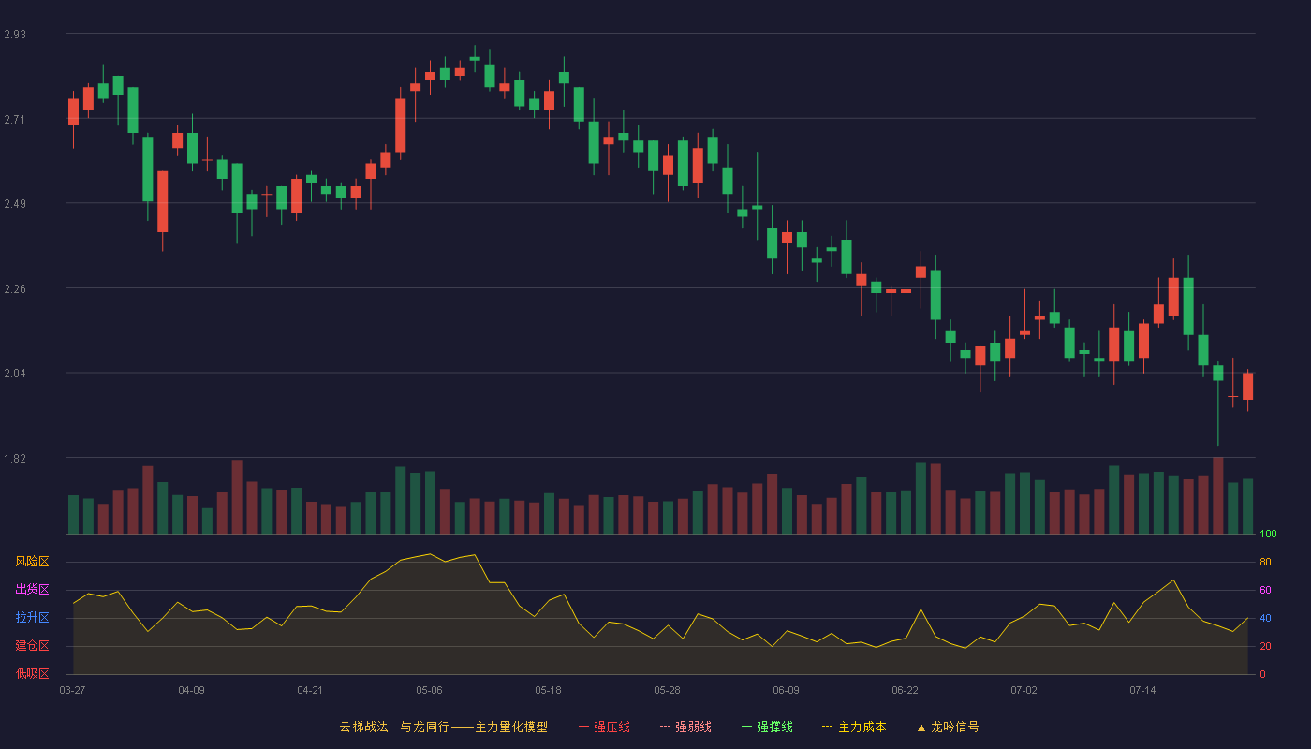Select the 07-14 date on the time axis
The height and width of the screenshot is (749, 1311).
point(1142,690)
